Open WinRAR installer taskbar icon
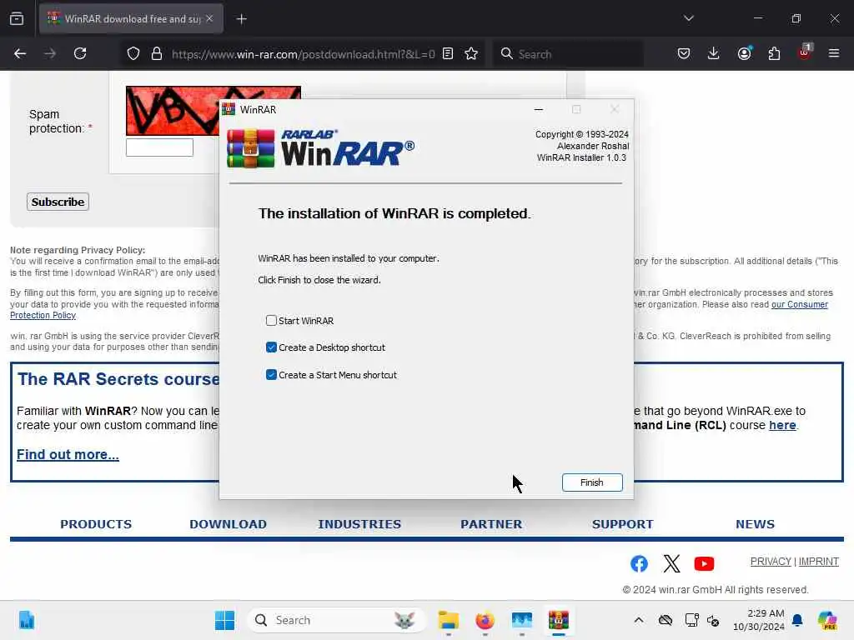Viewport: 854px width, 640px height. [x=558, y=620]
